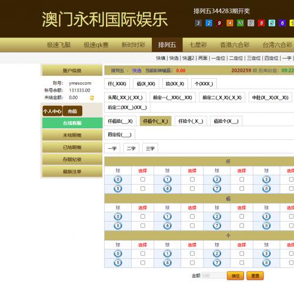
Task: Open the 三定位 sub-menu link
Action: tap(253, 58)
